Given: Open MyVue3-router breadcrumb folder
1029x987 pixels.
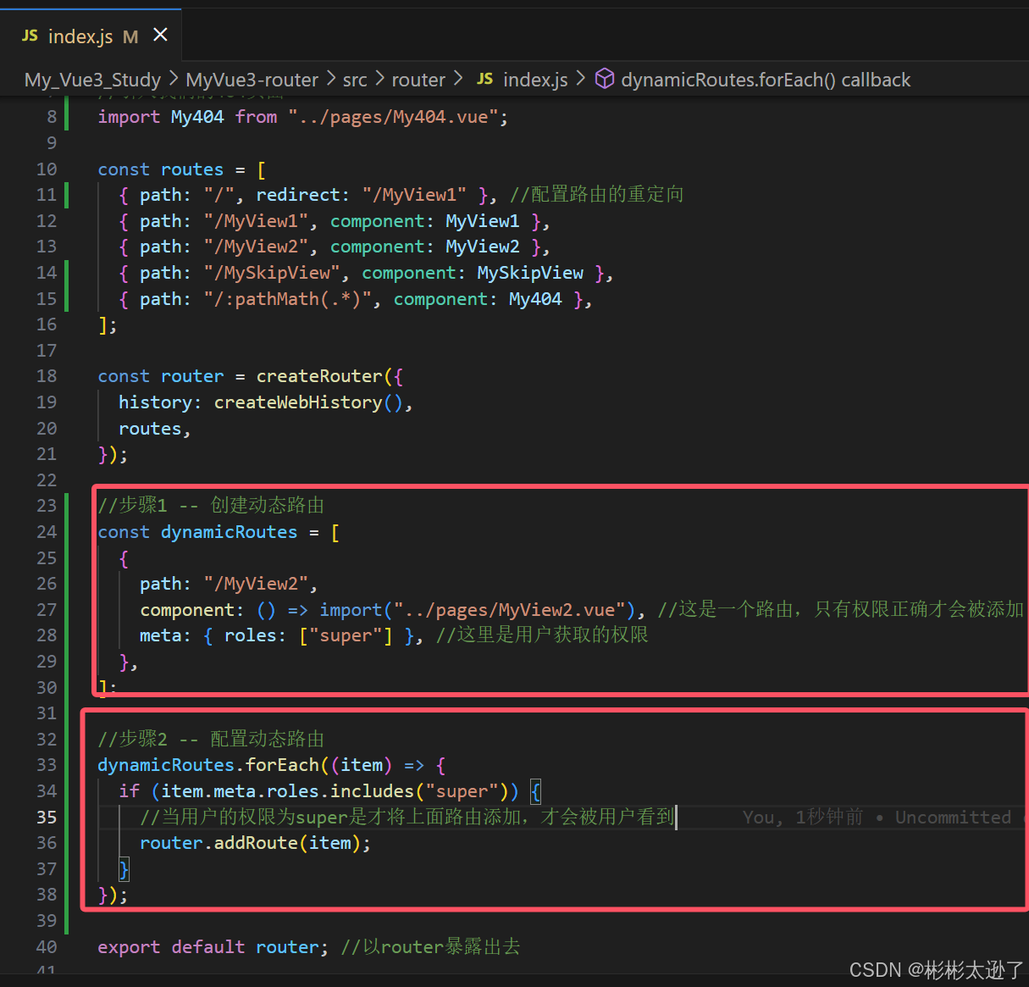Looking at the screenshot, I should pyautogui.click(x=252, y=80).
